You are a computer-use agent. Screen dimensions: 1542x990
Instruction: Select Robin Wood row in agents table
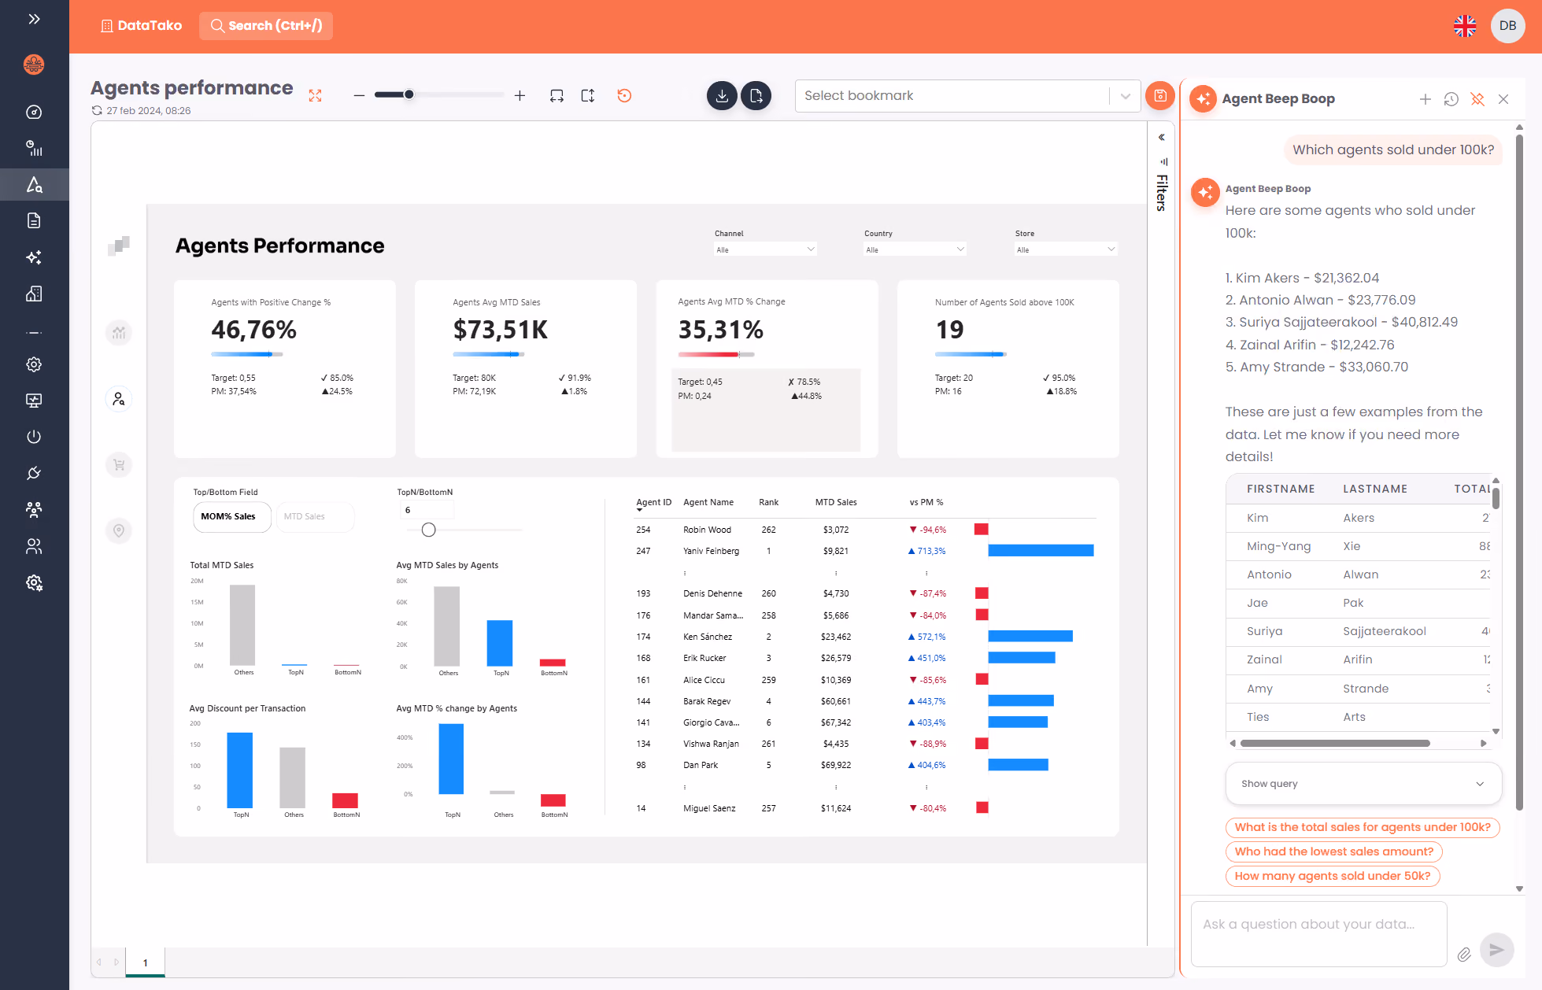click(866, 530)
